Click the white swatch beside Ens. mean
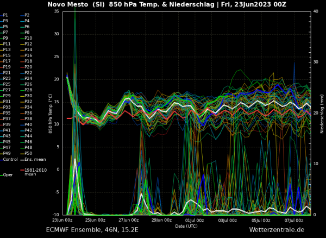This screenshot has width=326, height=238. pos(22,160)
